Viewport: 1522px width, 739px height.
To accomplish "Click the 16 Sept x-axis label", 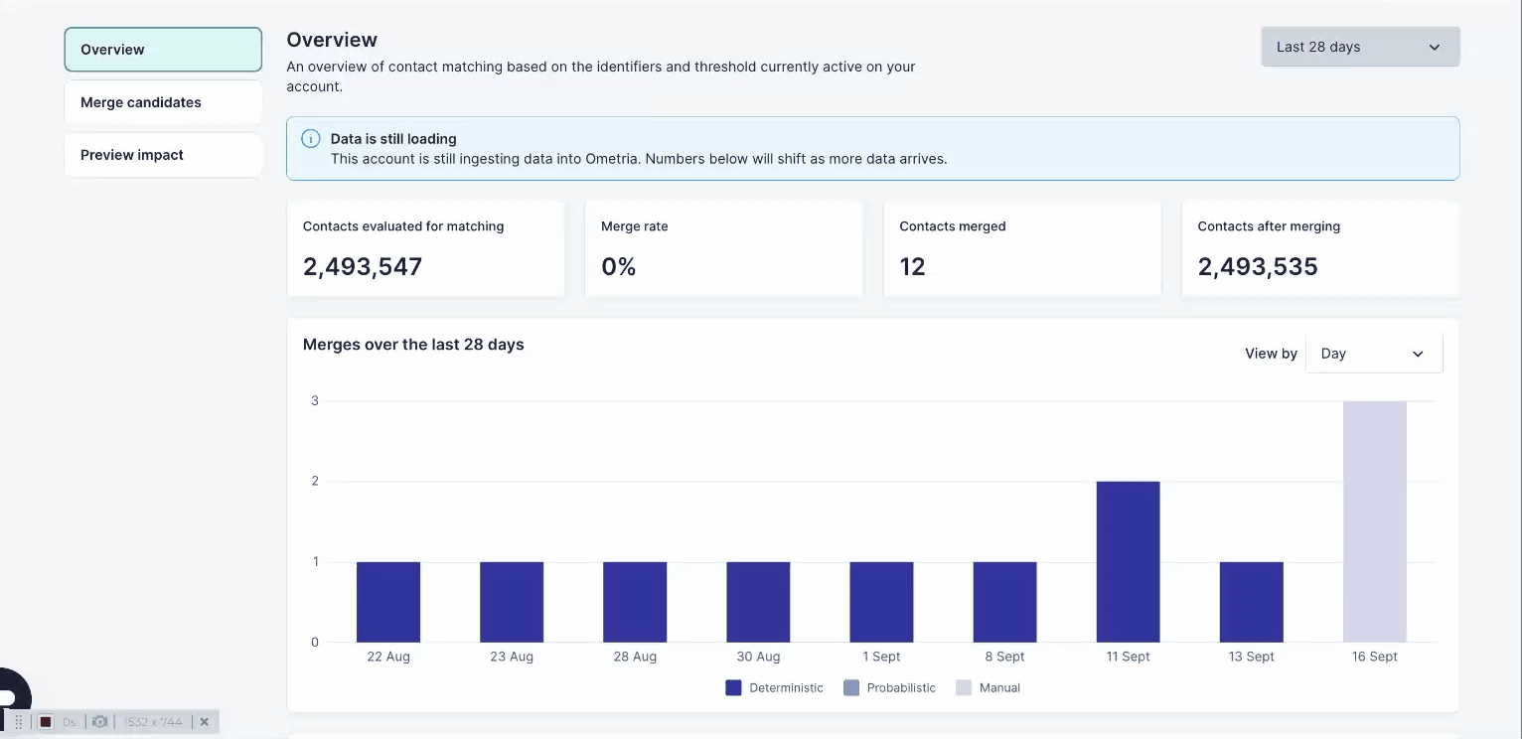I will [1375, 657].
